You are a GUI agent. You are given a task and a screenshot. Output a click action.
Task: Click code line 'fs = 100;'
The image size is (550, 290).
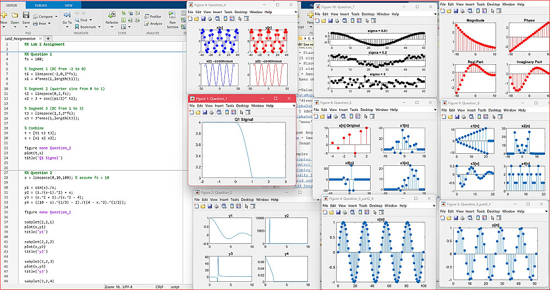pos(34,59)
